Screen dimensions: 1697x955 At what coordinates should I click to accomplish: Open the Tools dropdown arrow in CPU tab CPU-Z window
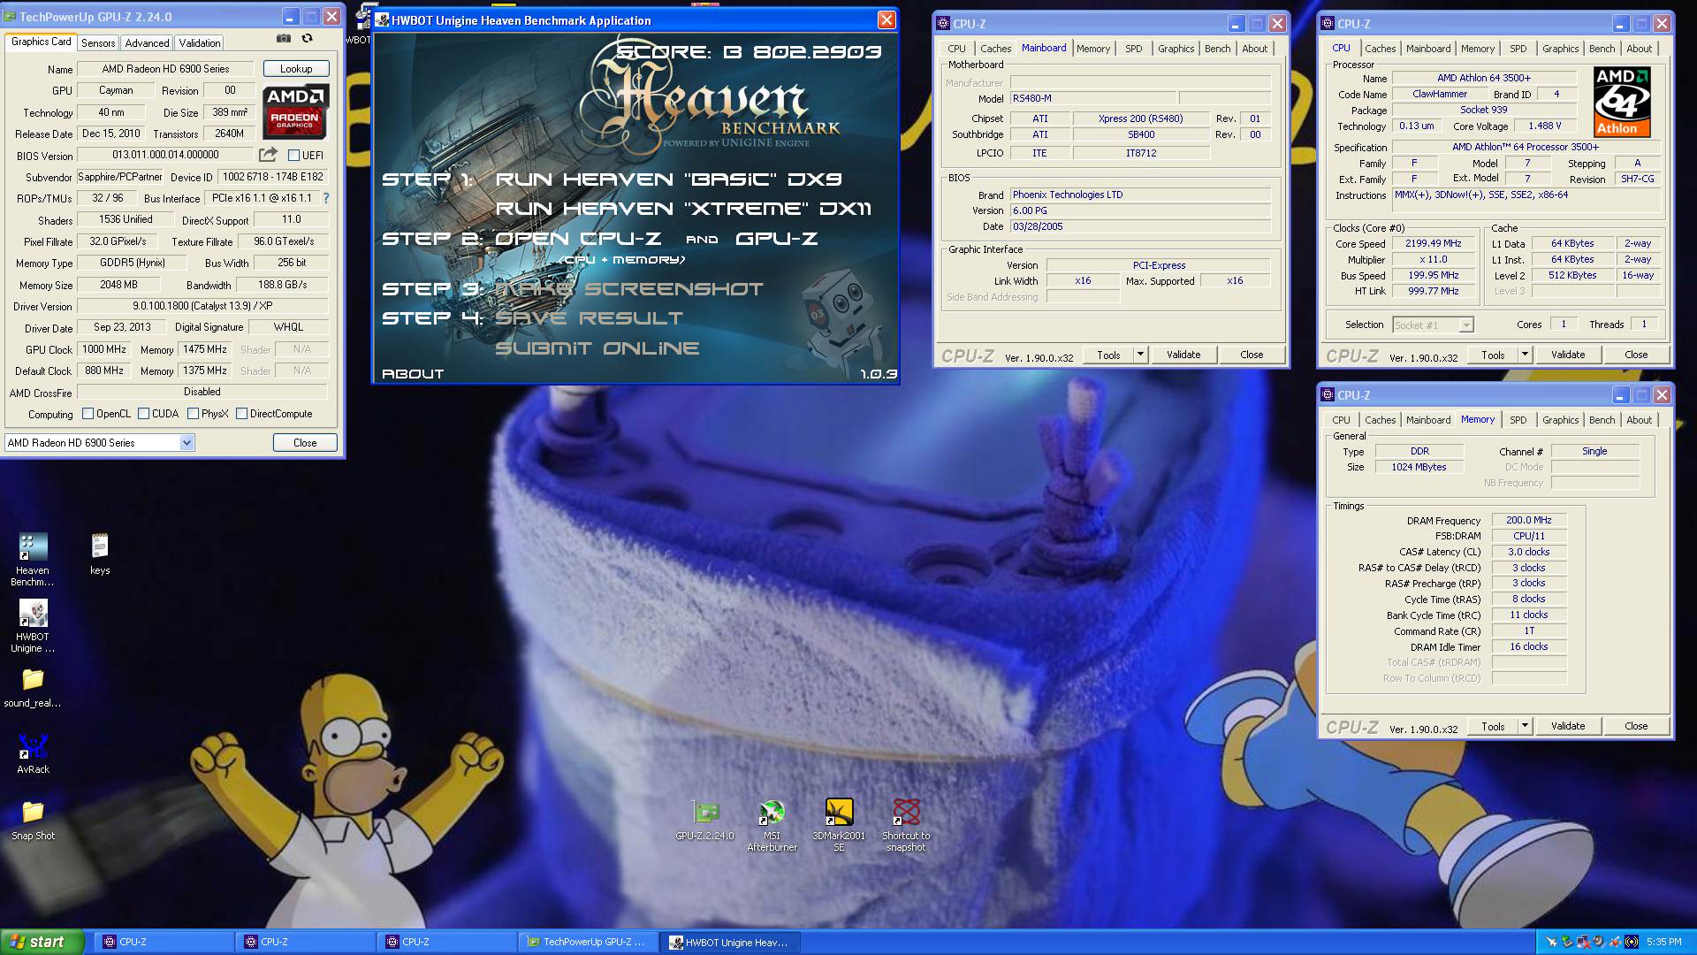(x=1525, y=355)
